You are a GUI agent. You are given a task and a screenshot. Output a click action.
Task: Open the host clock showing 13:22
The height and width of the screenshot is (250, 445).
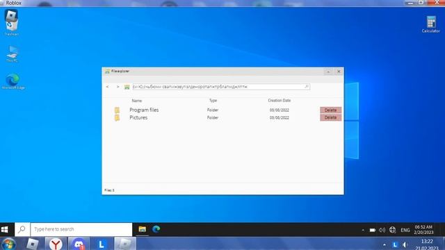(x=427, y=244)
